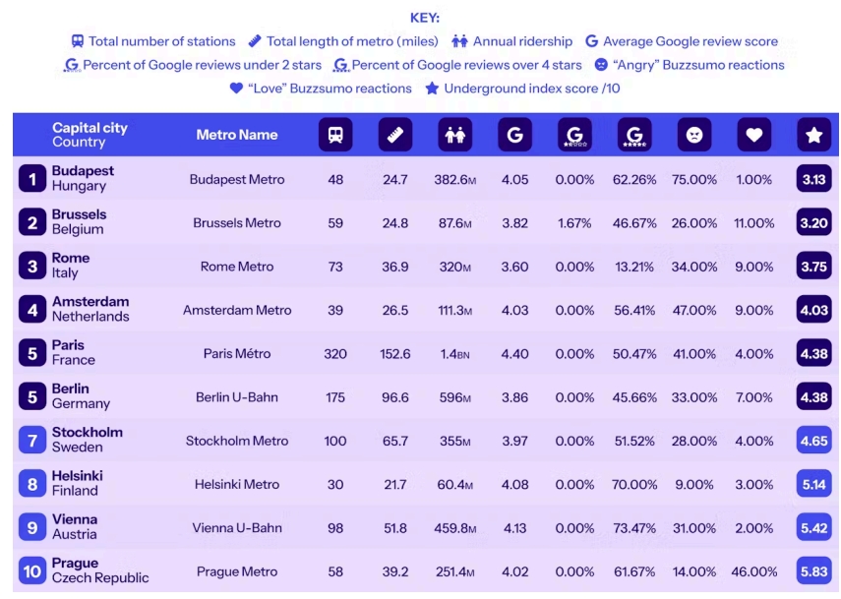This screenshot has height=599, width=841.
Task: Click Paris ridership value 1.4BN
Action: [x=454, y=354]
